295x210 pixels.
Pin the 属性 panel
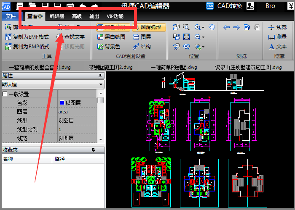pos(100,75)
